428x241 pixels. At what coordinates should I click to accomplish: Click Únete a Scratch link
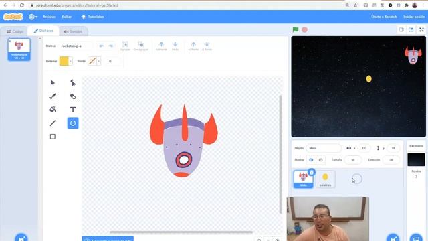(384, 17)
